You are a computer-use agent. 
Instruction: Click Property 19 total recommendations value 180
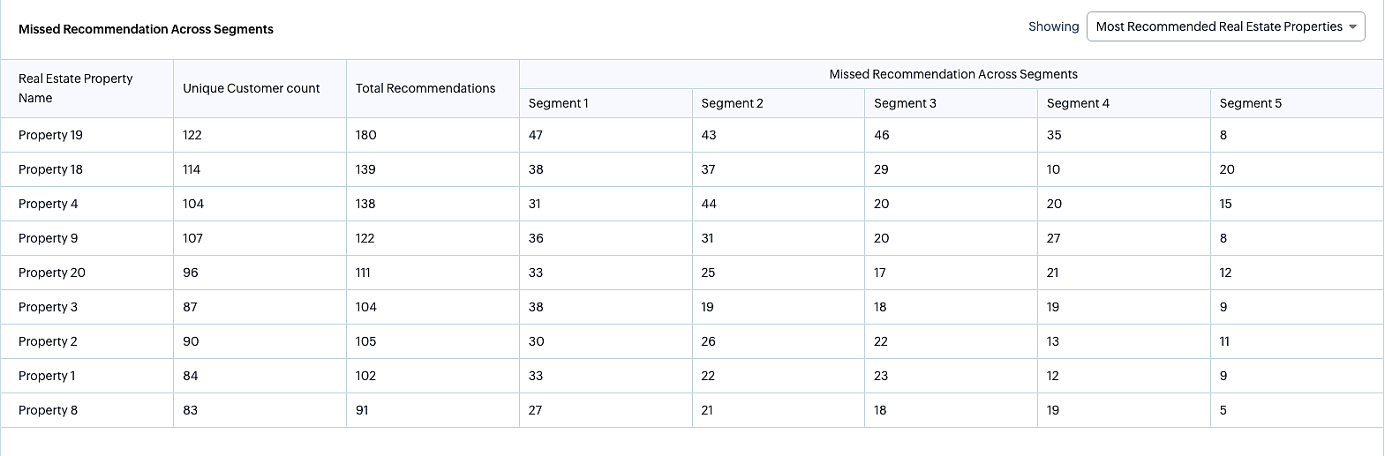[x=366, y=135]
